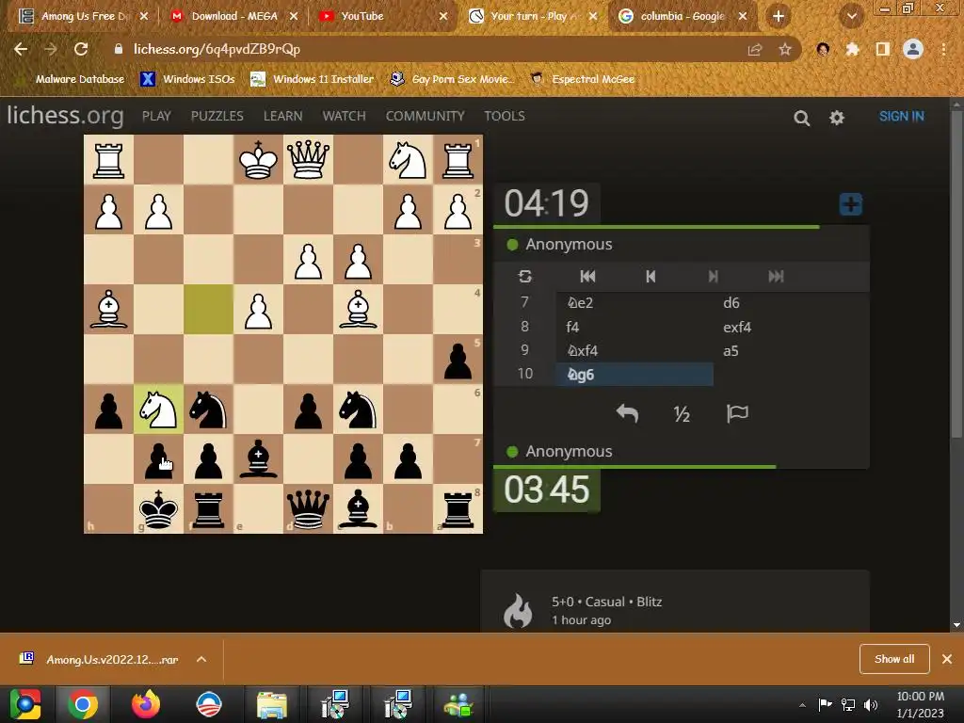This screenshot has height=723, width=964.
Task: Toggle browser side panel
Action: (883, 50)
